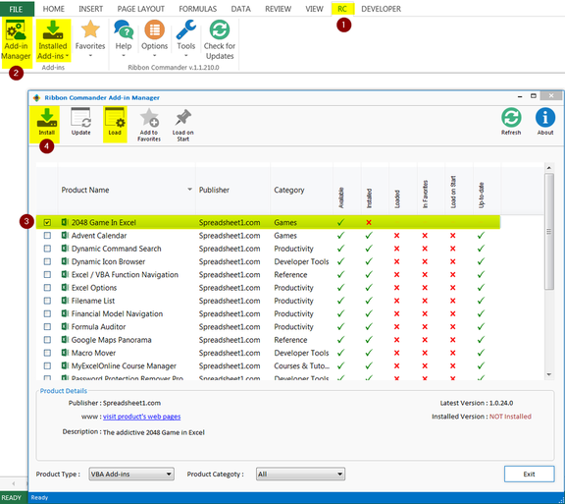This screenshot has width=565, height=504.
Task: Click the In Favorites red X for Filename List
Action: pos(425,301)
